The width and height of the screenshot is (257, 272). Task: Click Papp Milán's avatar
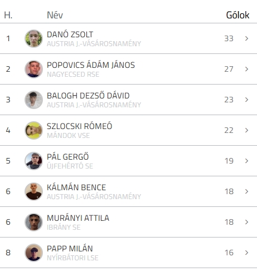(33, 253)
